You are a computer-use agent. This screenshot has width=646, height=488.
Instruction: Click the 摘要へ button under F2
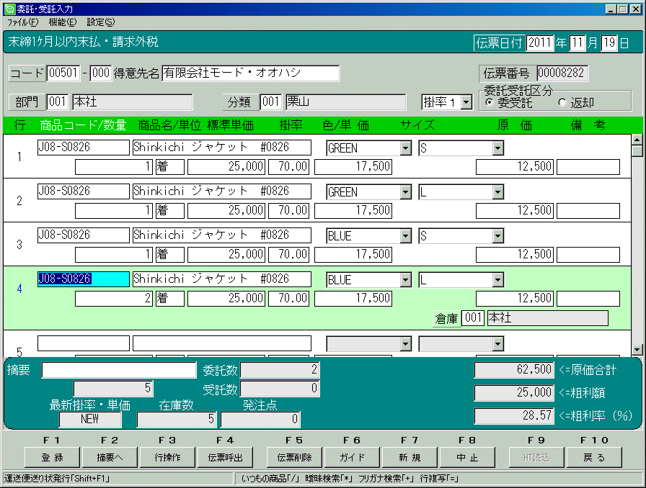pyautogui.click(x=110, y=458)
